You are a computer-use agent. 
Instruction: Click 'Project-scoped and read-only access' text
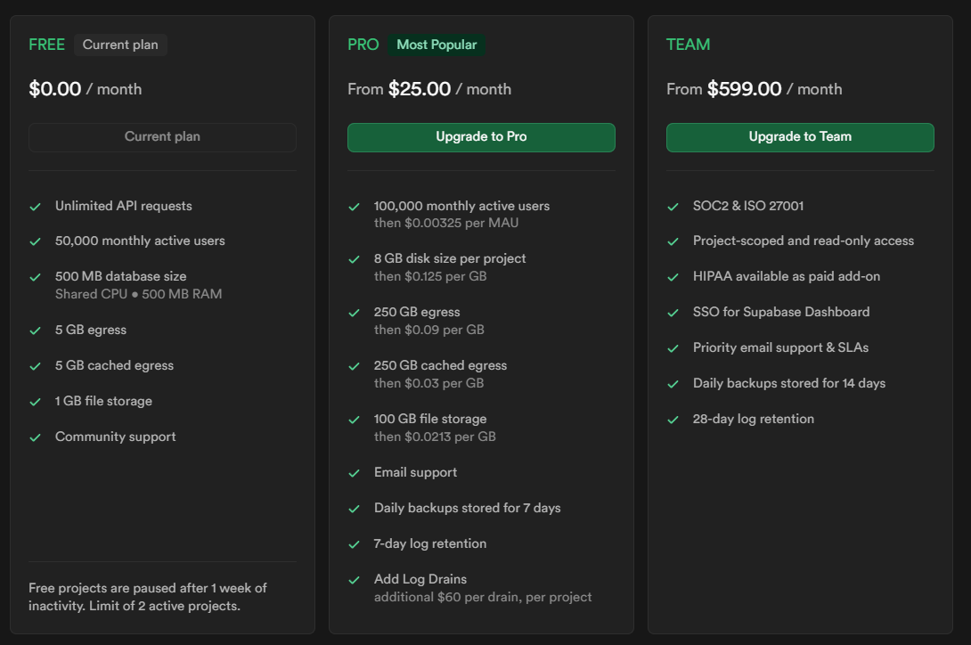pyautogui.click(x=804, y=241)
